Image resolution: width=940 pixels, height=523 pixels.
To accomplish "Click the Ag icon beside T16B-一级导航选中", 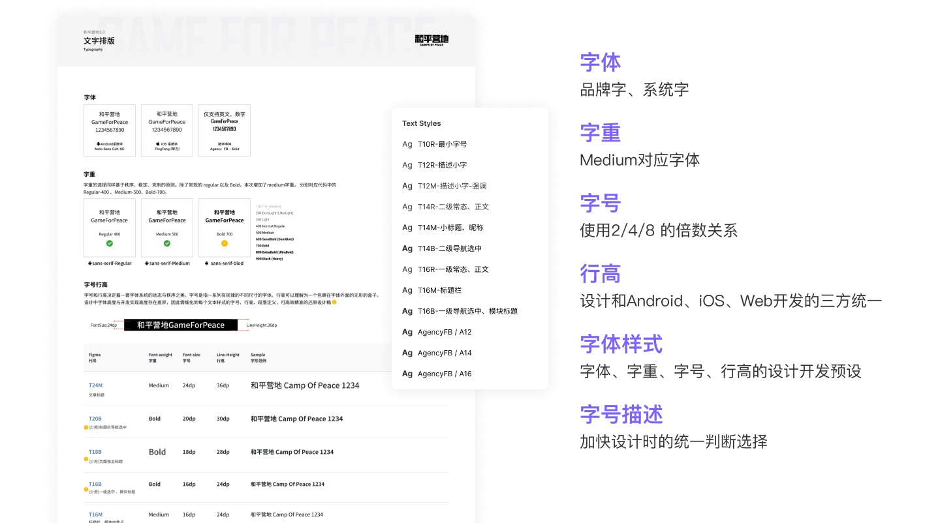I will 407,311.
